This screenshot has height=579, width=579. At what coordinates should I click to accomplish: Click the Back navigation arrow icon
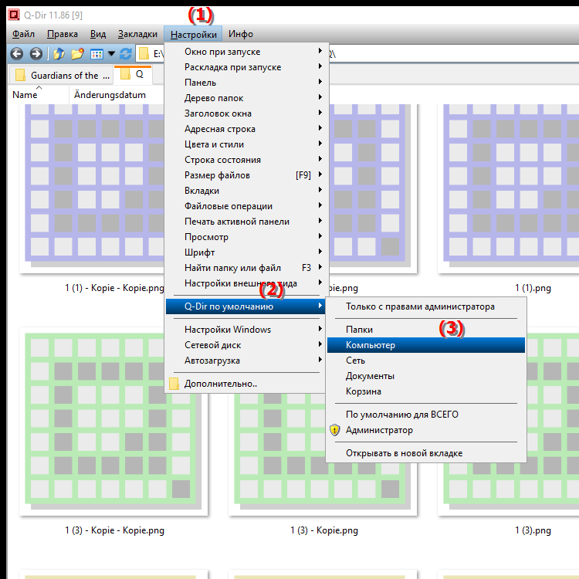point(17,54)
